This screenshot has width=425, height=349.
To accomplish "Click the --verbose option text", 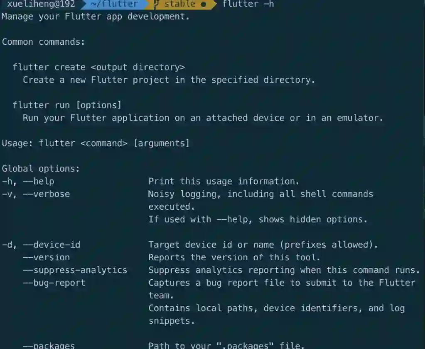I will 47,194.
